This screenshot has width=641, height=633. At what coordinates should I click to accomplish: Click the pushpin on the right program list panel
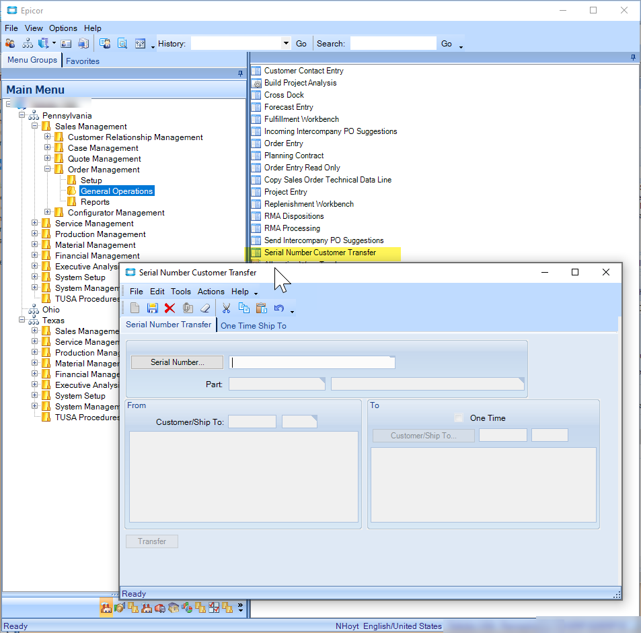point(633,57)
